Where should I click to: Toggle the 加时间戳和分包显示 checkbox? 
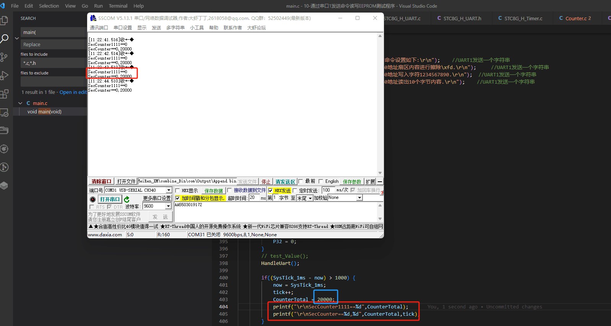[x=177, y=198]
